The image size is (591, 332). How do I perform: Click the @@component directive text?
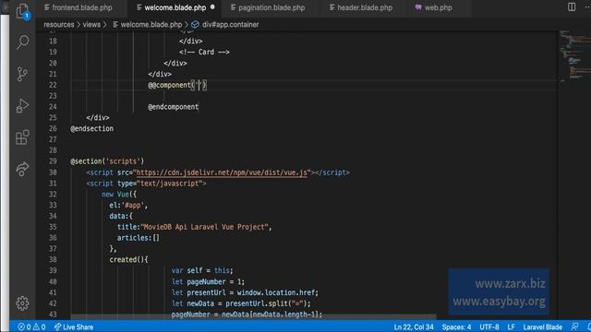coord(169,85)
